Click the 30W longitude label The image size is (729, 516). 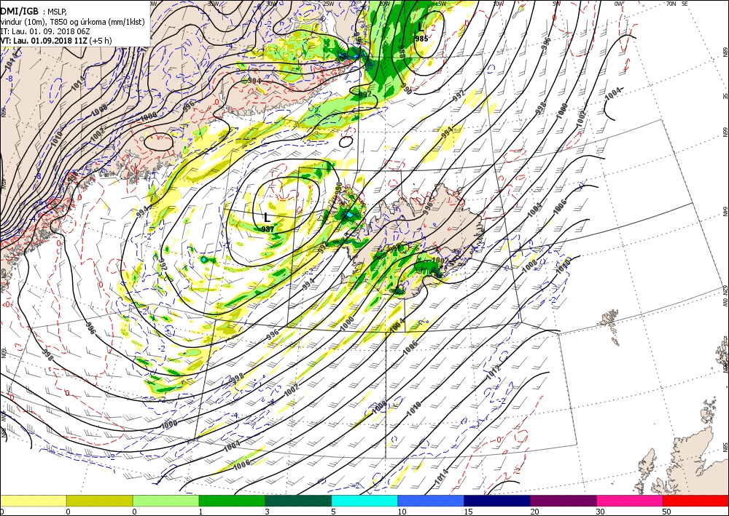(270, 4)
